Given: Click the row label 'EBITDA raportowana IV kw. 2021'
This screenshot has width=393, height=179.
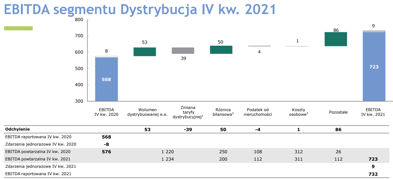Looking at the screenshot, I should pos(38,174).
